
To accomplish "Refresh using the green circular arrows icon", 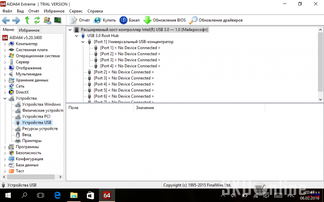I will point(37,20).
